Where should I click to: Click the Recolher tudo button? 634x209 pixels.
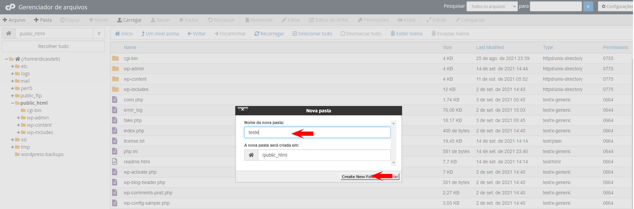(53, 46)
